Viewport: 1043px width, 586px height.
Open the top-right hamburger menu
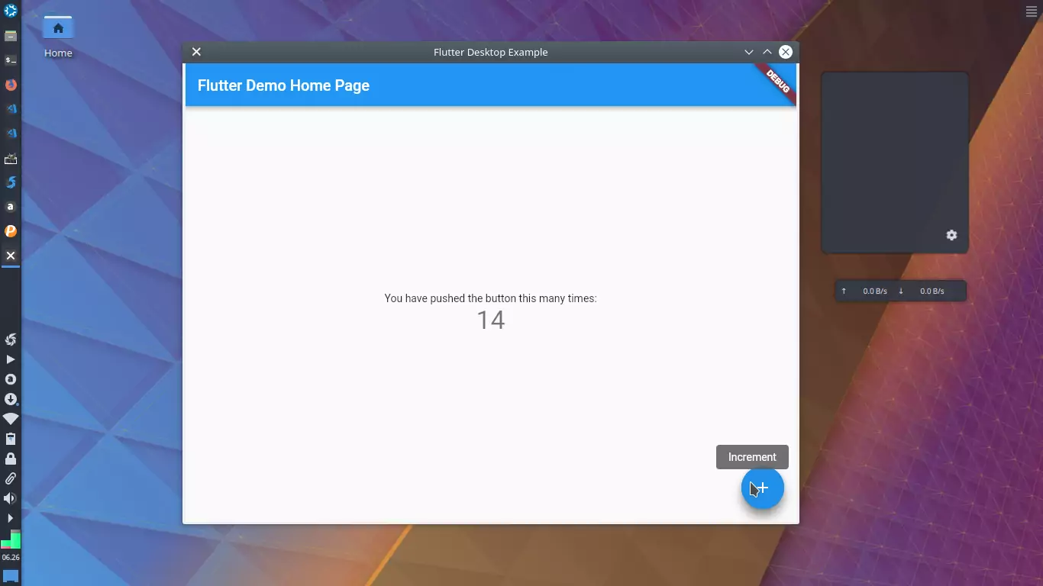click(1031, 11)
